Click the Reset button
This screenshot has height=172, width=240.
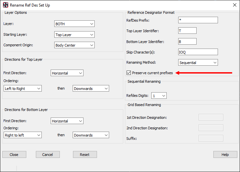[85, 155]
